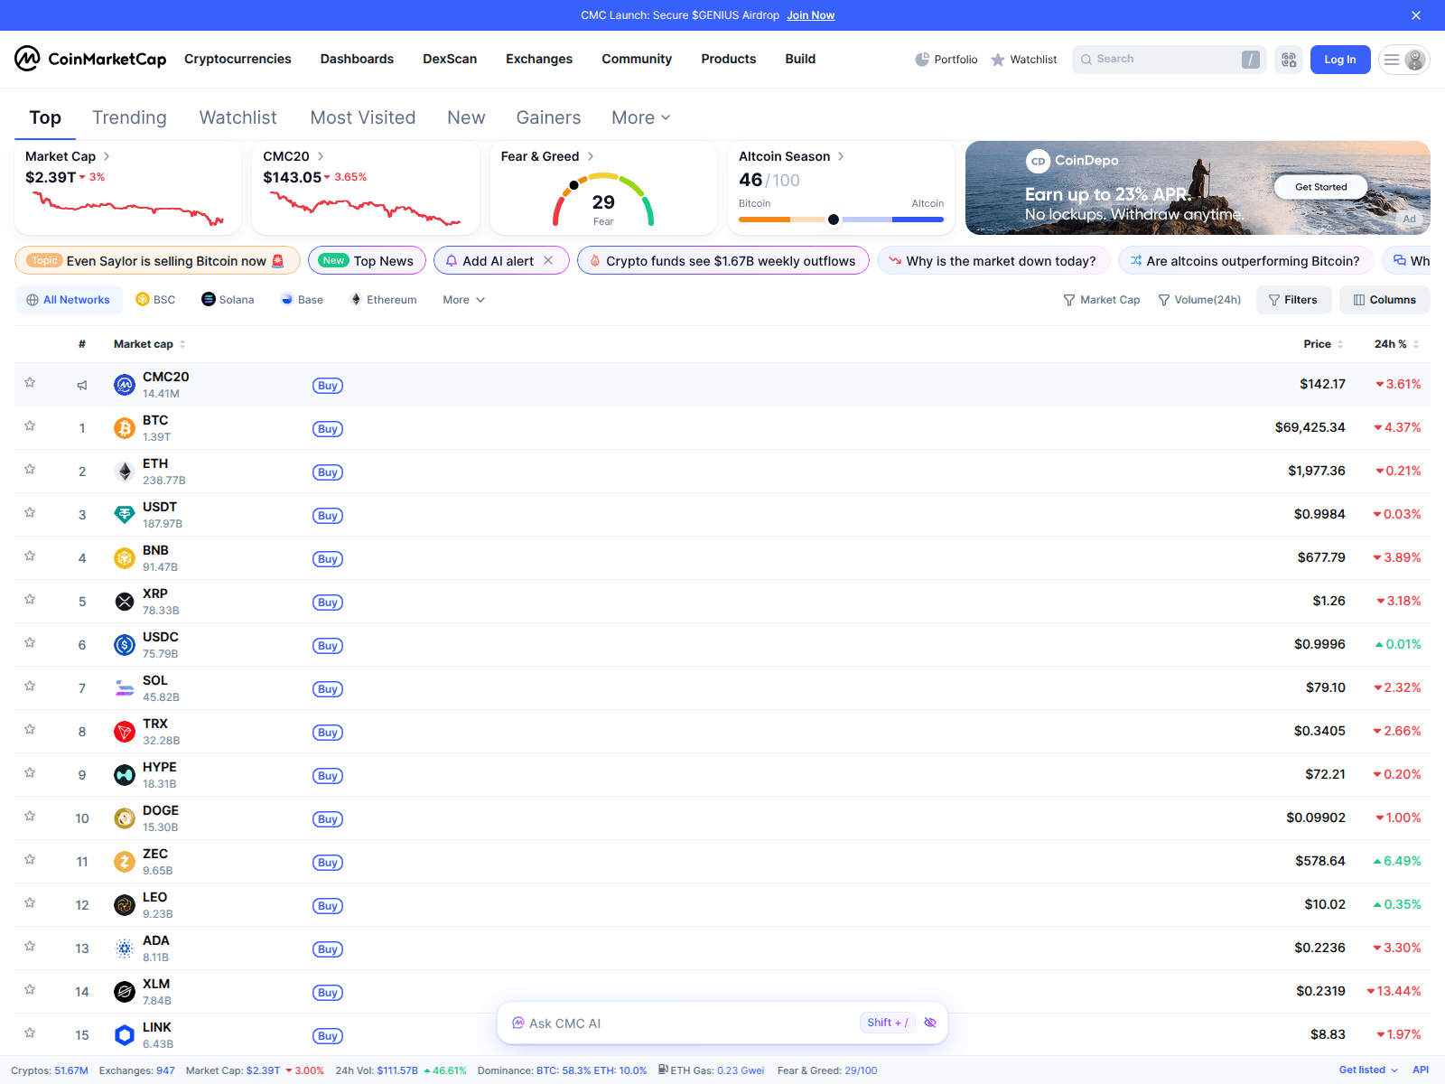This screenshot has width=1445, height=1084.
Task: Click Get Started on CoinDepo ad
Action: click(1320, 187)
